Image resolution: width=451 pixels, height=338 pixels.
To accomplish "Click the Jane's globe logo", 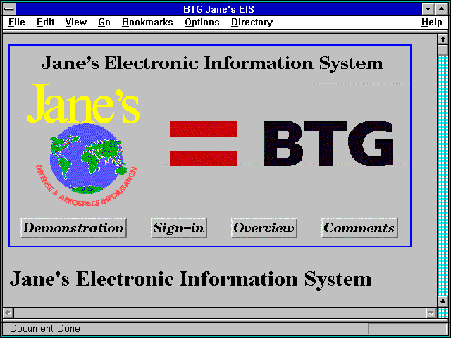I will [x=83, y=145].
